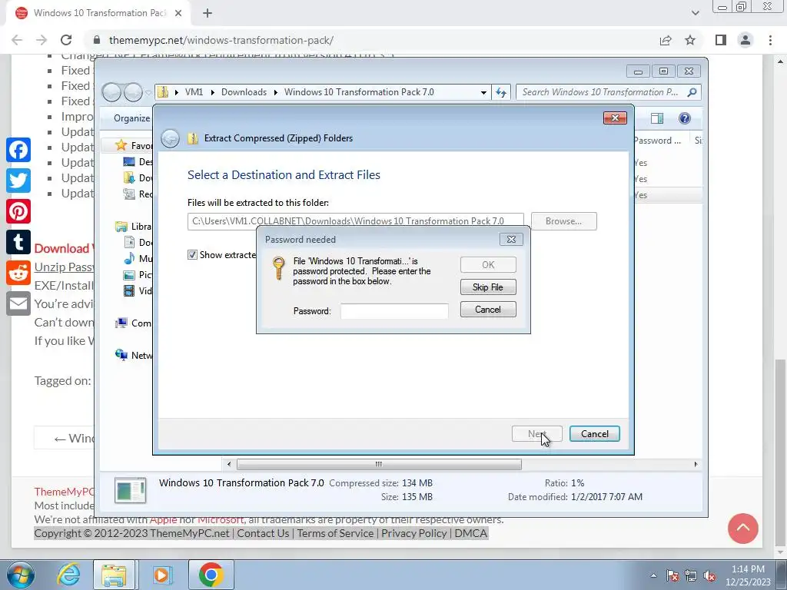
Task: Go back in Chrome
Action: pyautogui.click(x=17, y=40)
